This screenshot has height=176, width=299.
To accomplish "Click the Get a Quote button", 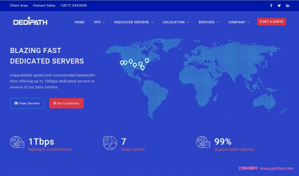I will tap(271, 22).
